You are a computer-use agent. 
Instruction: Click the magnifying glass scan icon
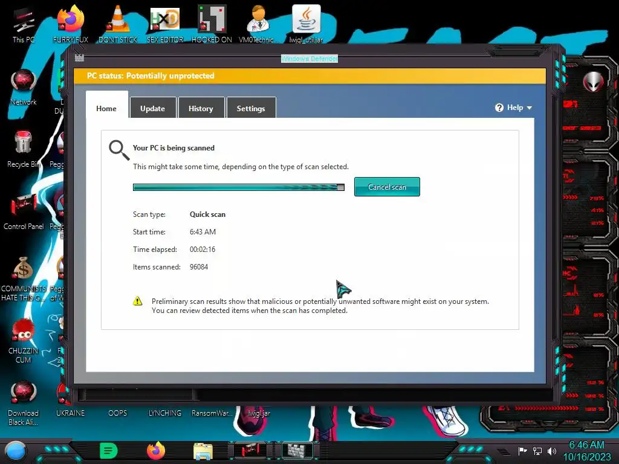(119, 150)
